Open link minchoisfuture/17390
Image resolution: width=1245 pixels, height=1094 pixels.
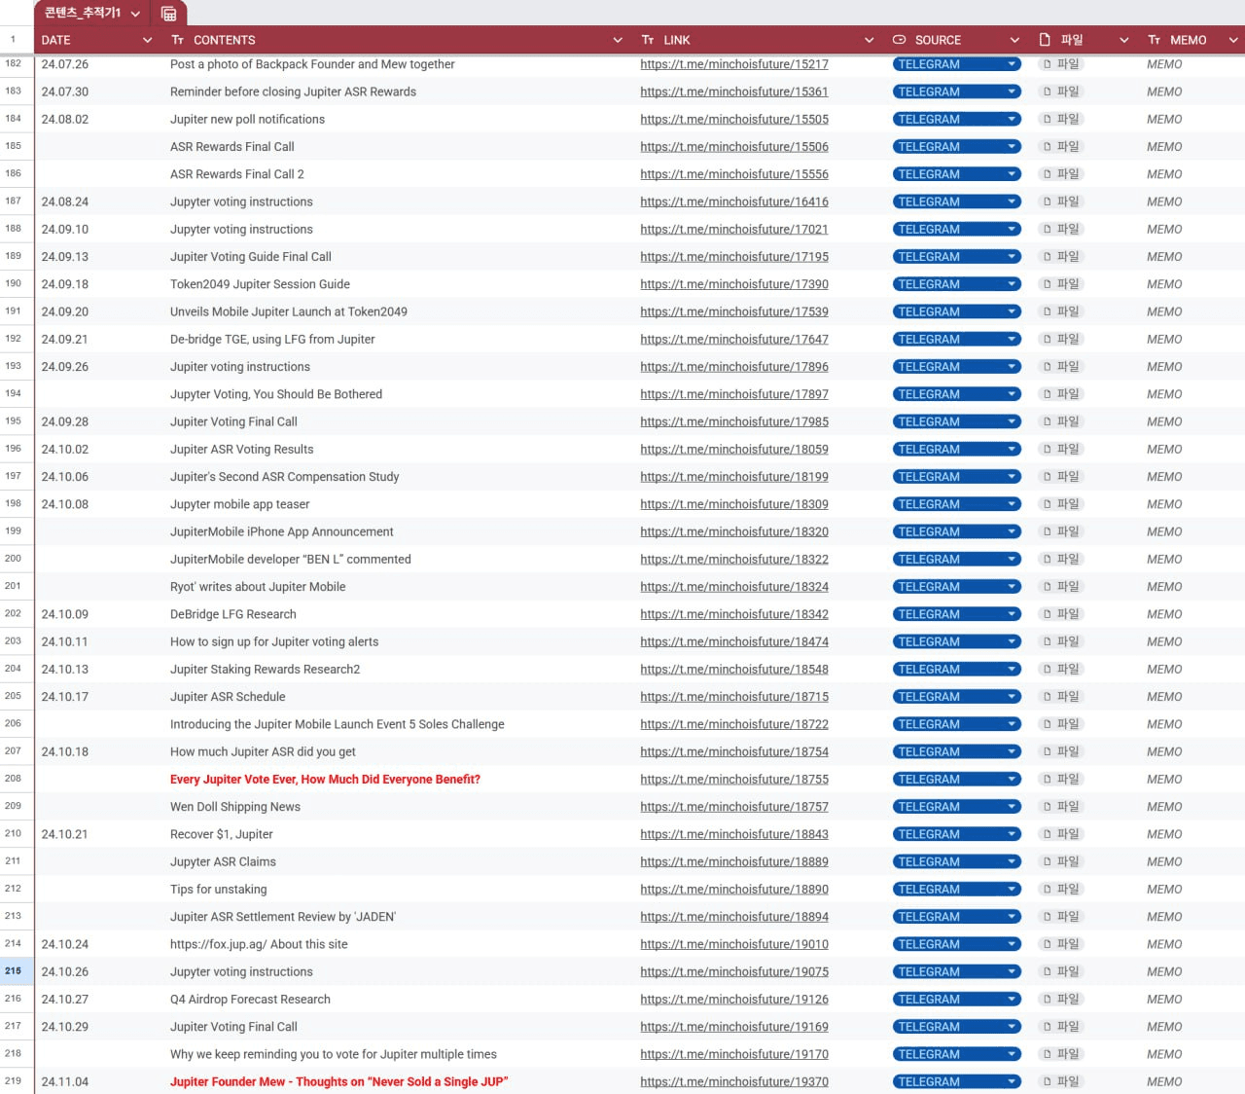pyautogui.click(x=734, y=284)
